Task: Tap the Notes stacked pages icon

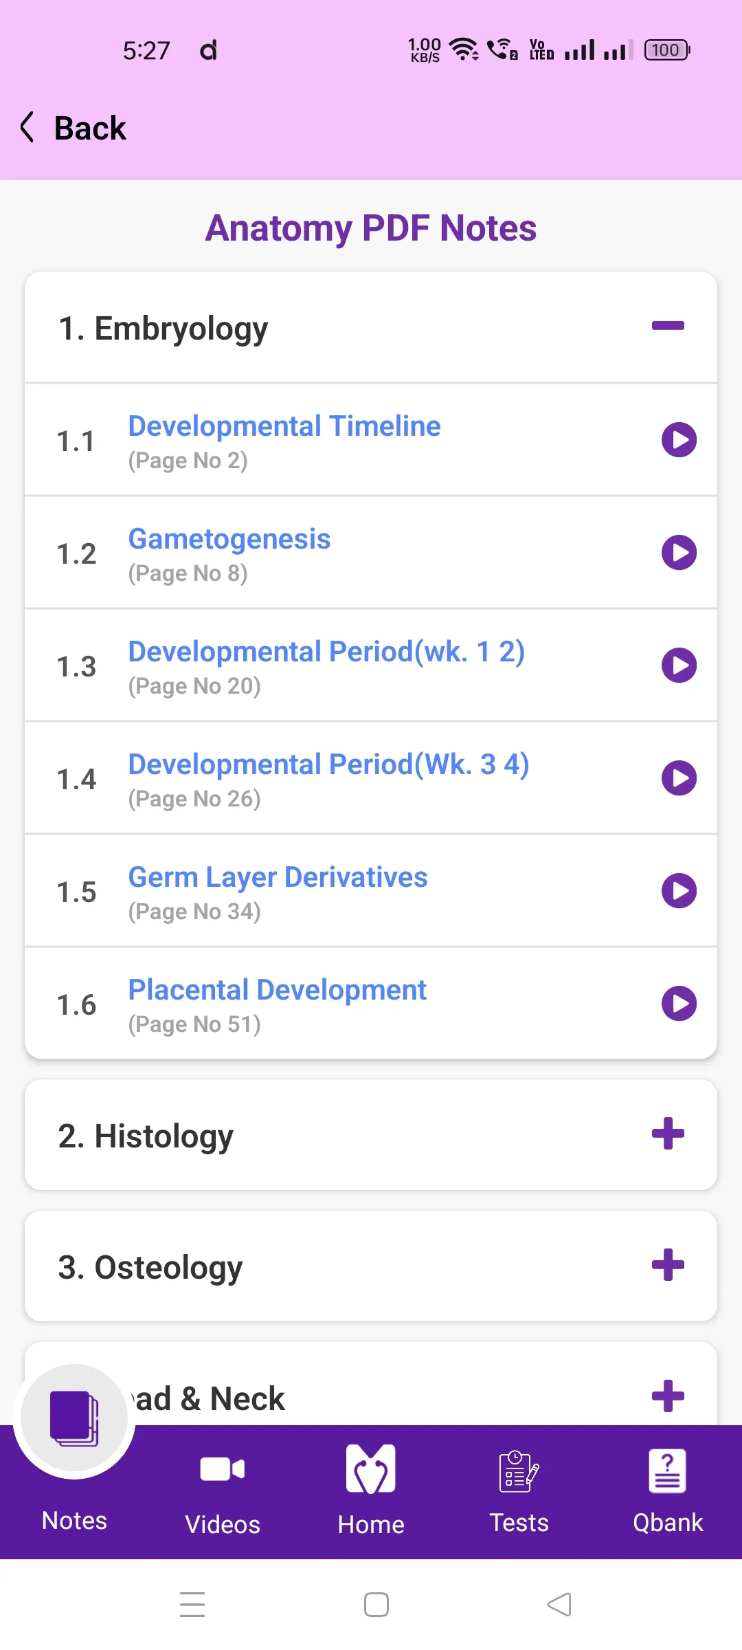Action: pos(74,1418)
